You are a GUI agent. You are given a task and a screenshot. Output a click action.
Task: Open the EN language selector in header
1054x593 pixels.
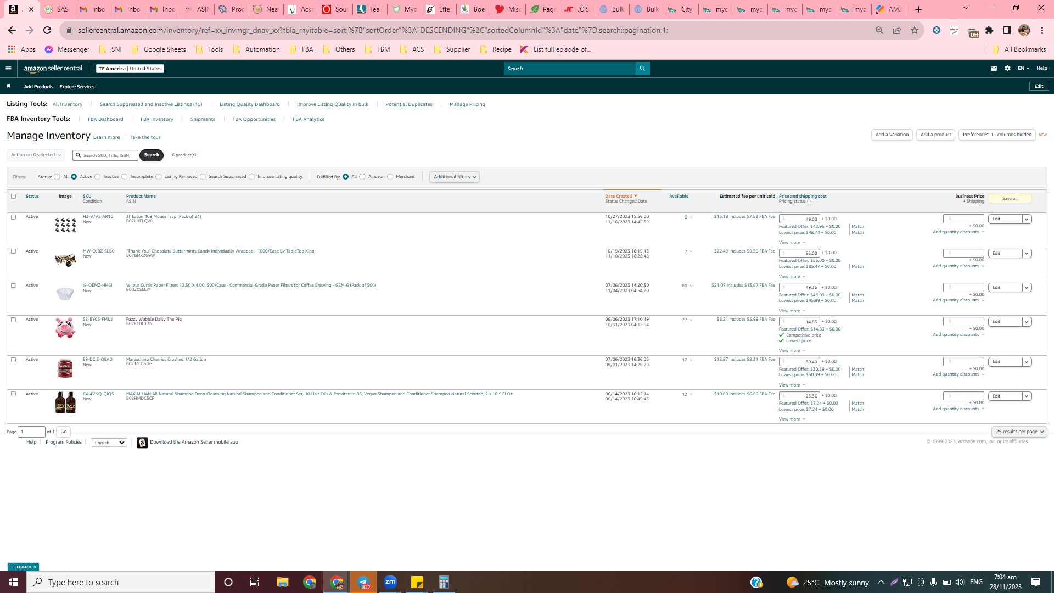pyautogui.click(x=1023, y=69)
